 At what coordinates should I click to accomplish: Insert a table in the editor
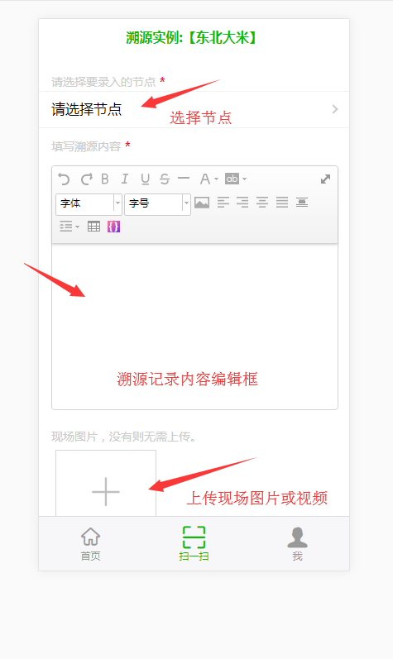(x=93, y=227)
